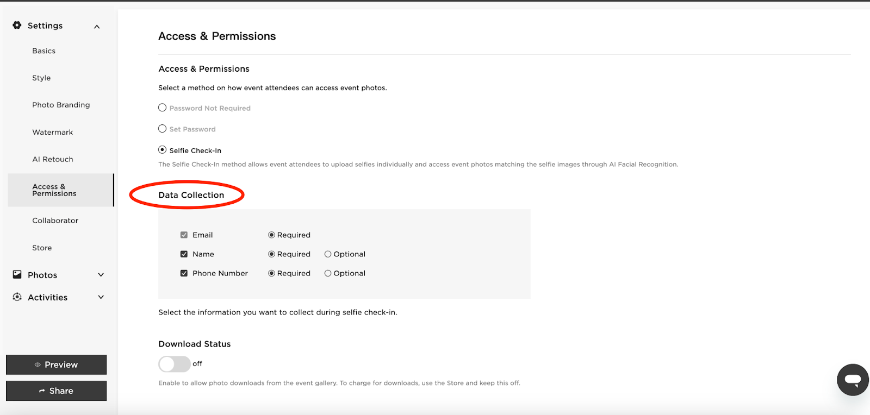The width and height of the screenshot is (870, 415).
Task: Click the Settings gear icon
Action: (17, 25)
